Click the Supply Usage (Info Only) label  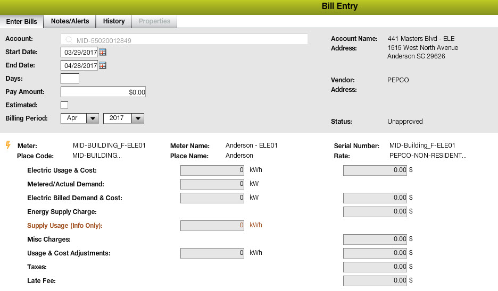pos(64,226)
